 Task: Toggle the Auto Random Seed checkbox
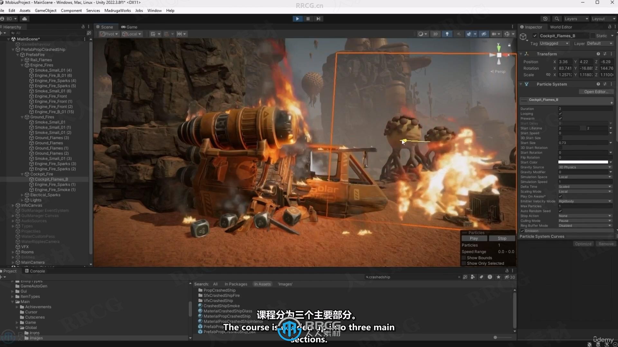click(x=560, y=211)
